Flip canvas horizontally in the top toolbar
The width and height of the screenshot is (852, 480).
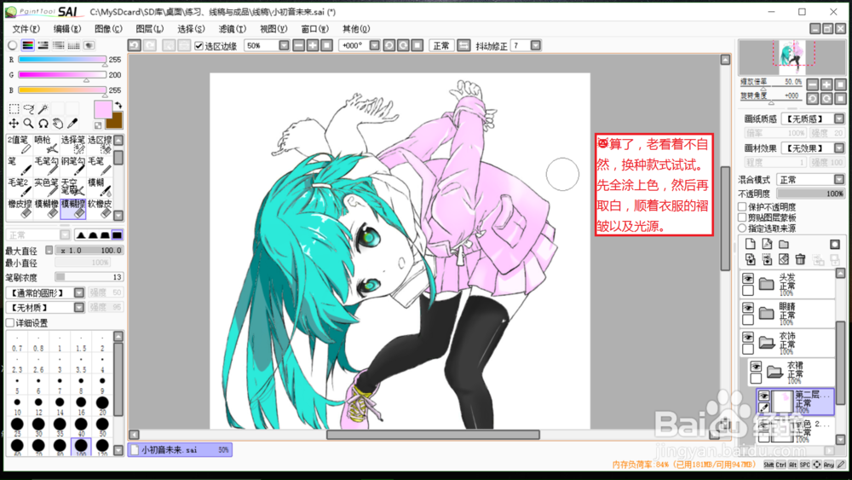(463, 46)
